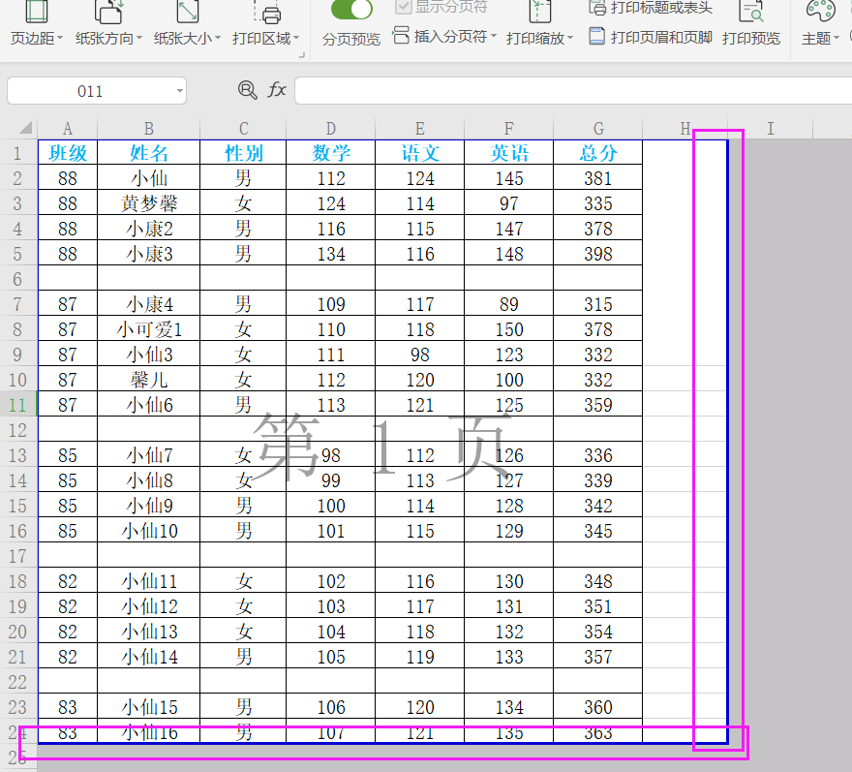Select the cell containing 小仙10
Viewport: 852px width, 772px height.
pyautogui.click(x=149, y=531)
